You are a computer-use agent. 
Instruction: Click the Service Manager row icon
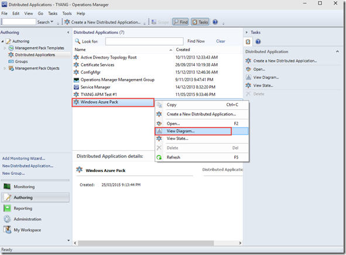coord(76,87)
